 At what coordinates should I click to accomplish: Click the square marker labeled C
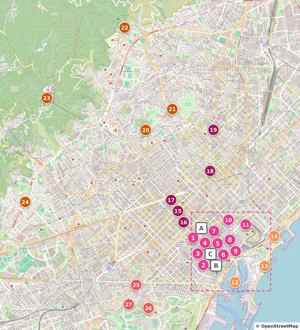point(210,254)
